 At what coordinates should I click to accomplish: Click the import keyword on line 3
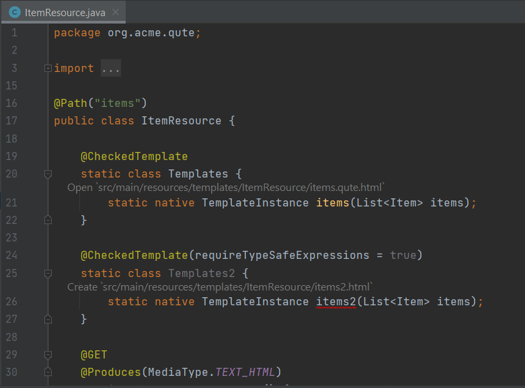[74, 69]
